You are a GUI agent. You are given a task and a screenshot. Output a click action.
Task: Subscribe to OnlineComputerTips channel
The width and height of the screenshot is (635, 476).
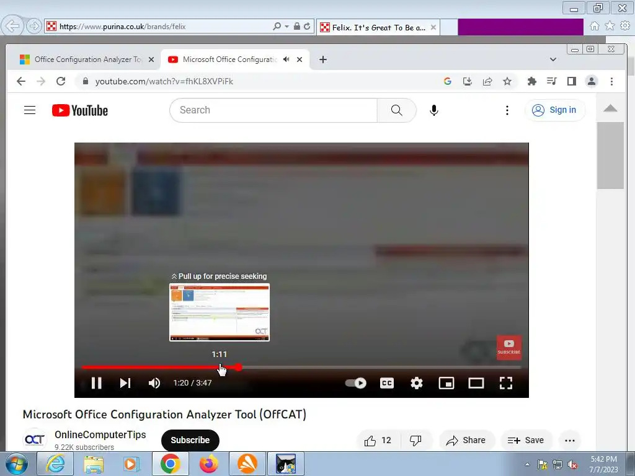click(x=190, y=440)
